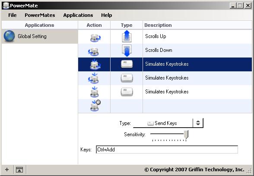Screen dimensions: 254x176
Task: Select Global Setting in applications list
Action: (x=40, y=36)
